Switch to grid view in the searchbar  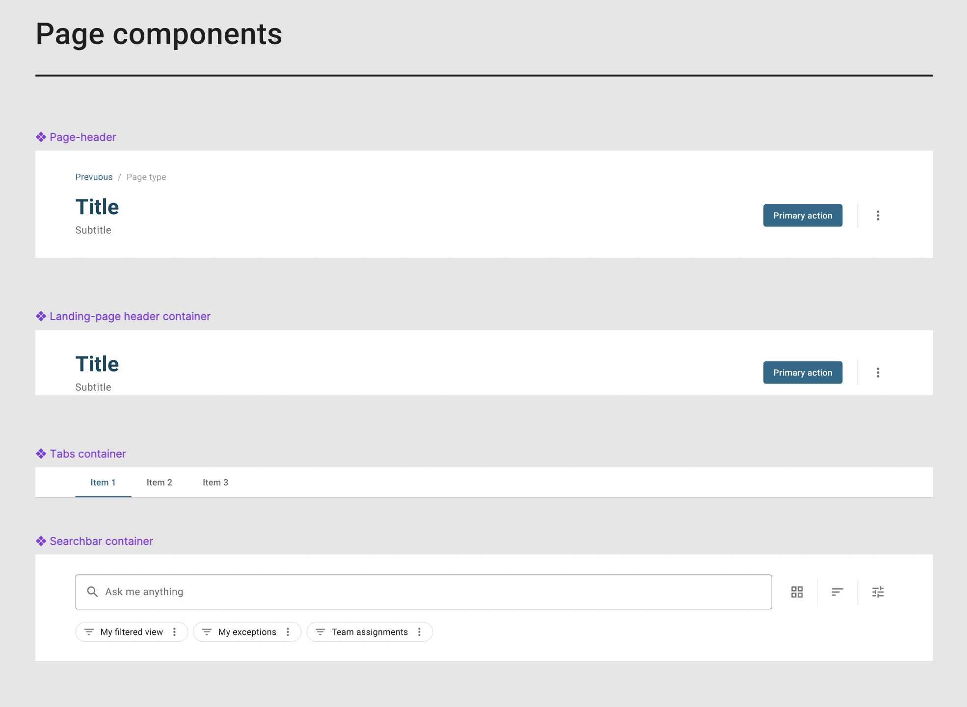(x=797, y=592)
